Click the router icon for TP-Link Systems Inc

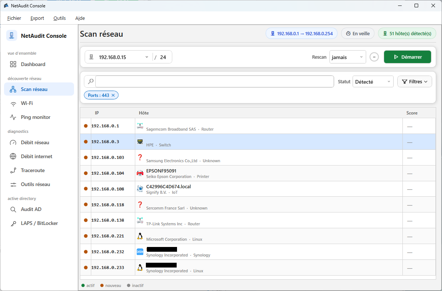click(x=140, y=221)
